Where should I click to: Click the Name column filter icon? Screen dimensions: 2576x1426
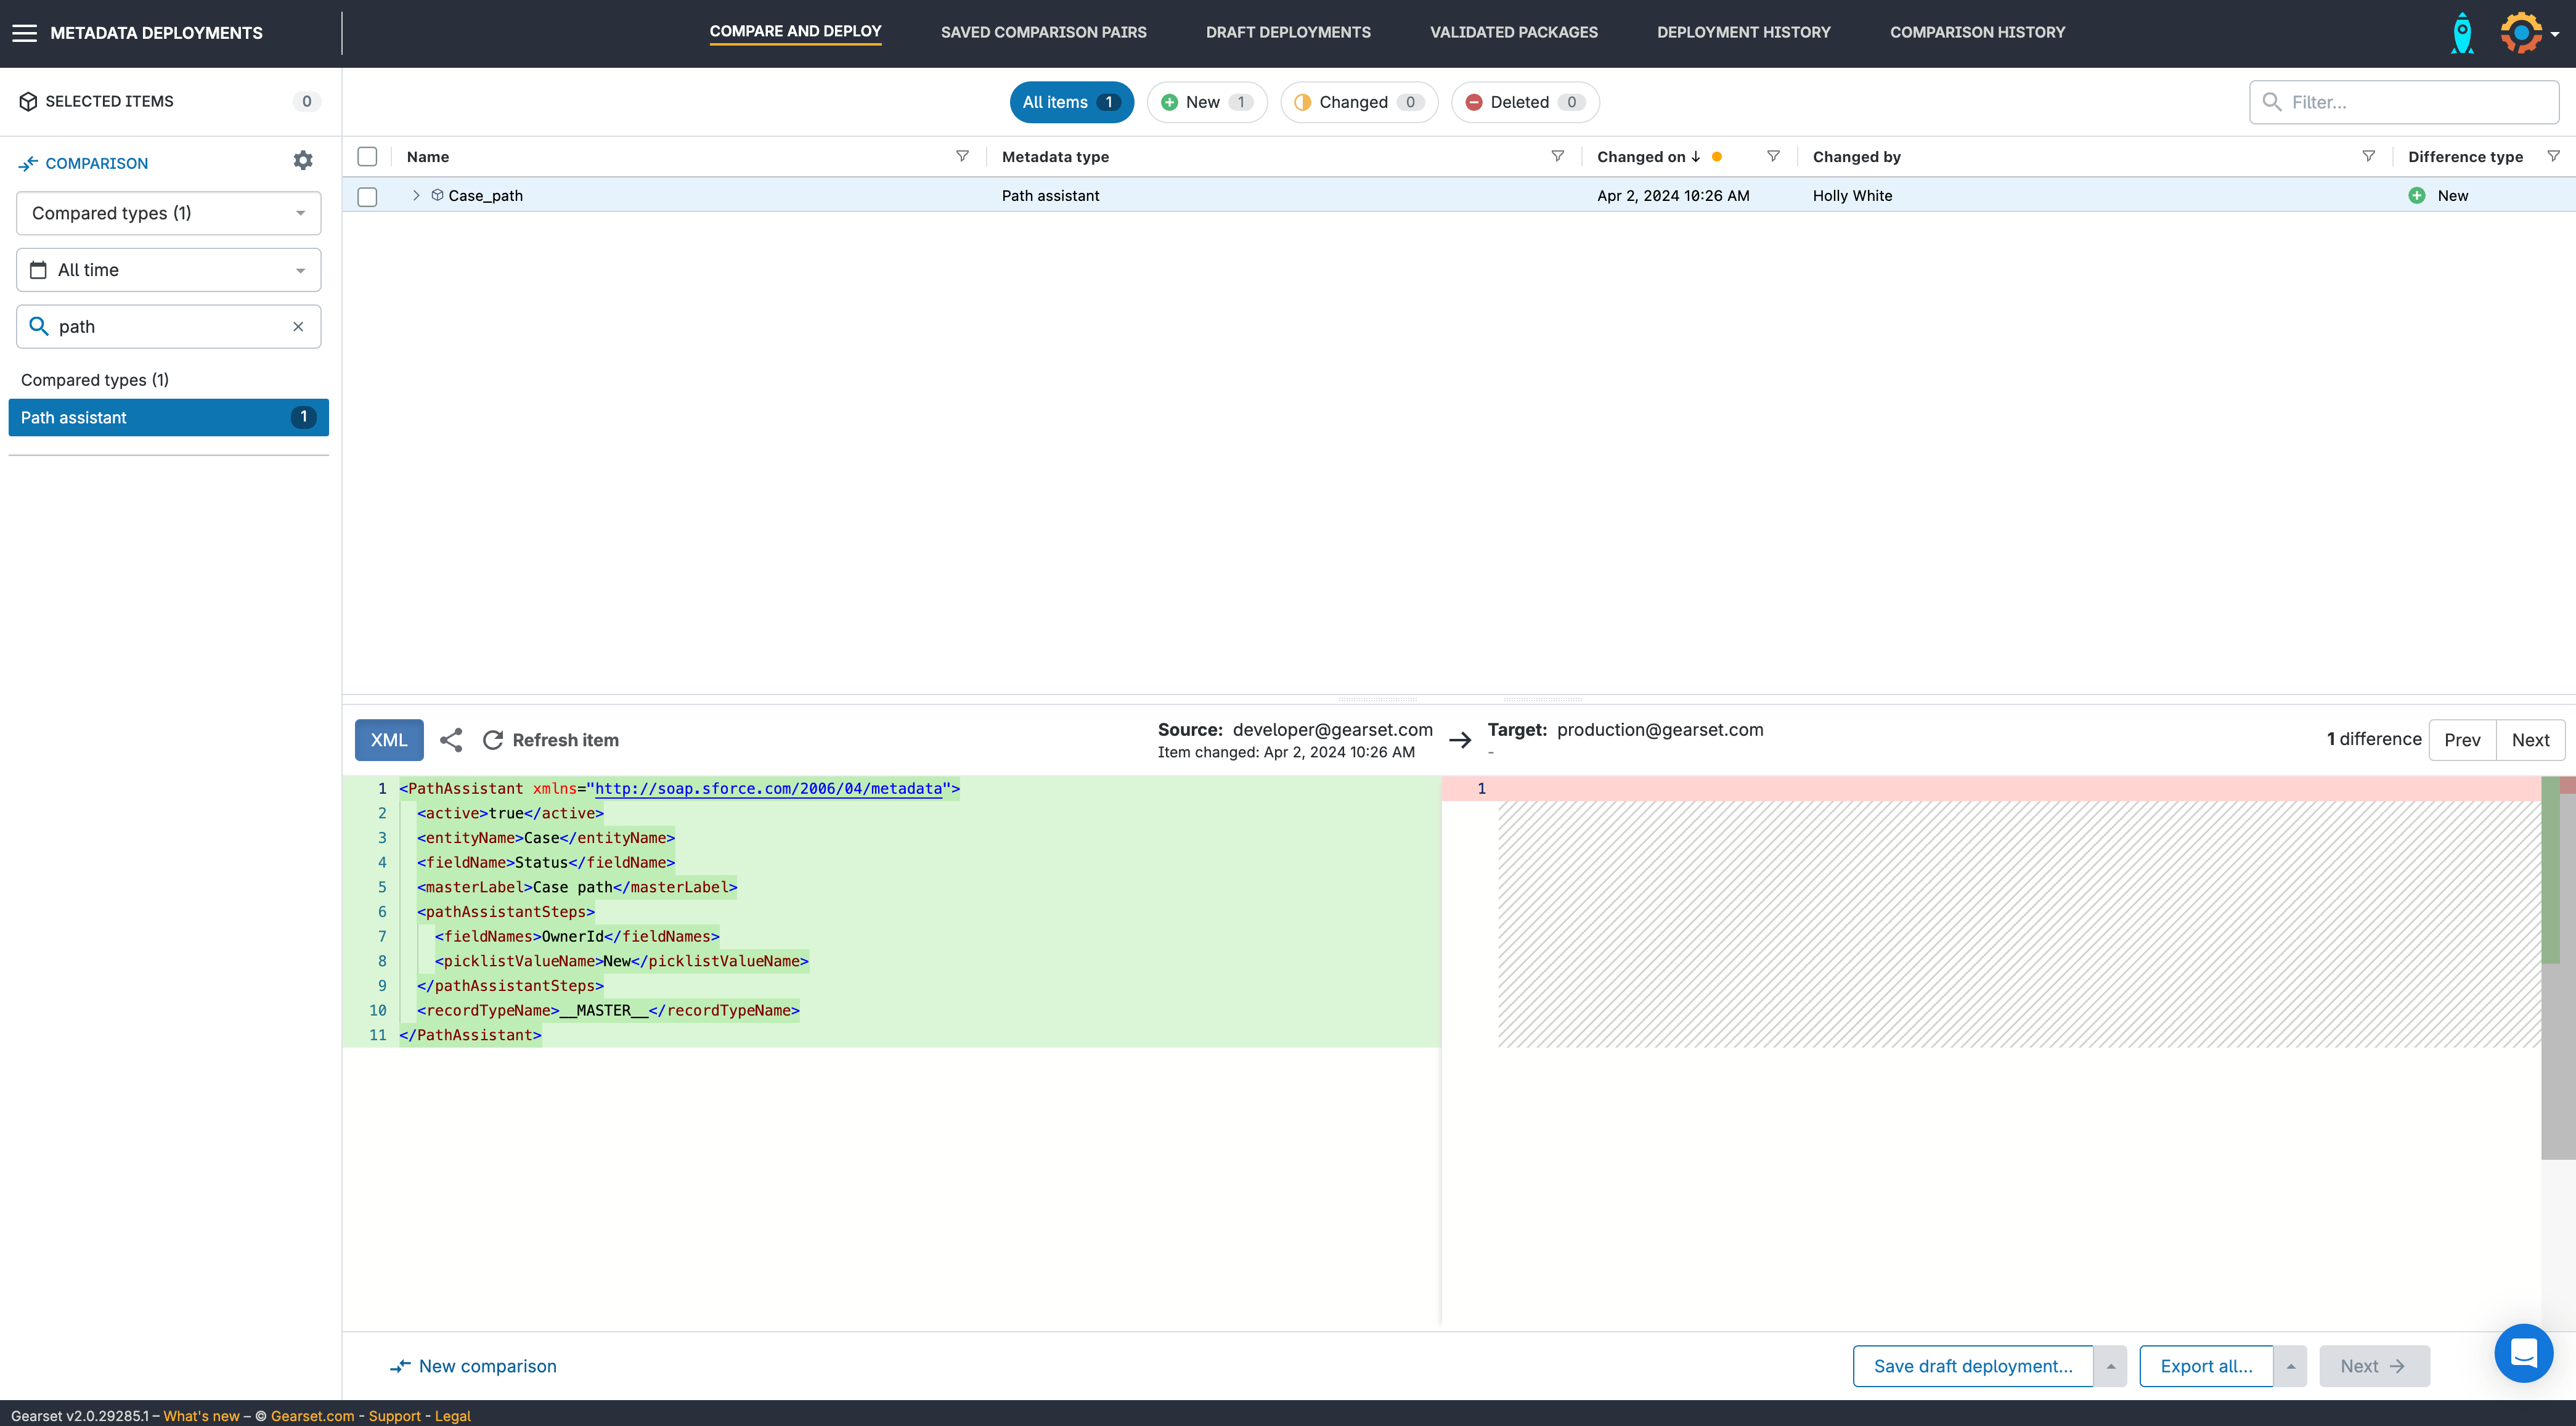tap(962, 156)
